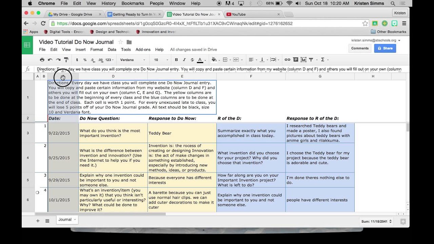Format as percent
This screenshot has width=434, height=244.
point(85,60)
